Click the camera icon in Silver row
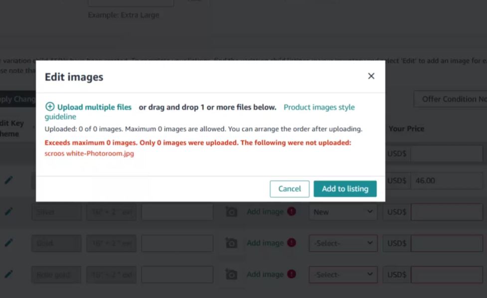 231,212
